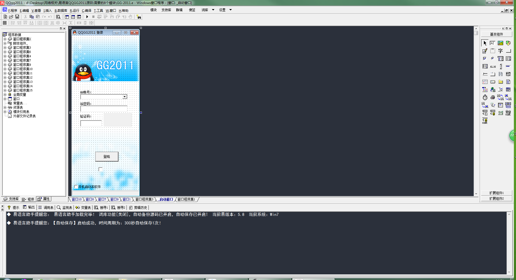Pick the horizontal scrollbar component
This screenshot has width=516, height=280.
(493, 66)
